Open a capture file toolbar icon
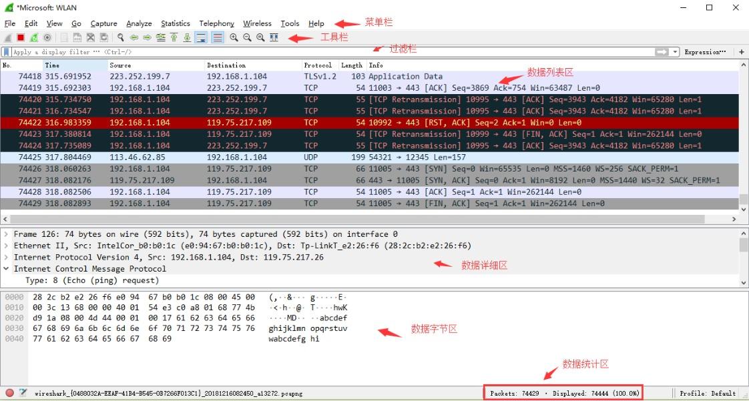 tap(64, 38)
